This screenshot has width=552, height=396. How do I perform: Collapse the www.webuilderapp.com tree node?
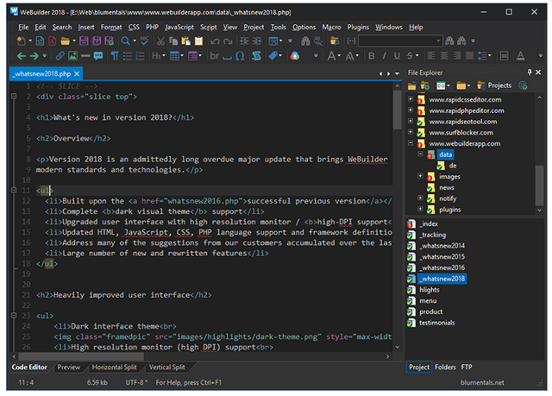click(x=411, y=143)
